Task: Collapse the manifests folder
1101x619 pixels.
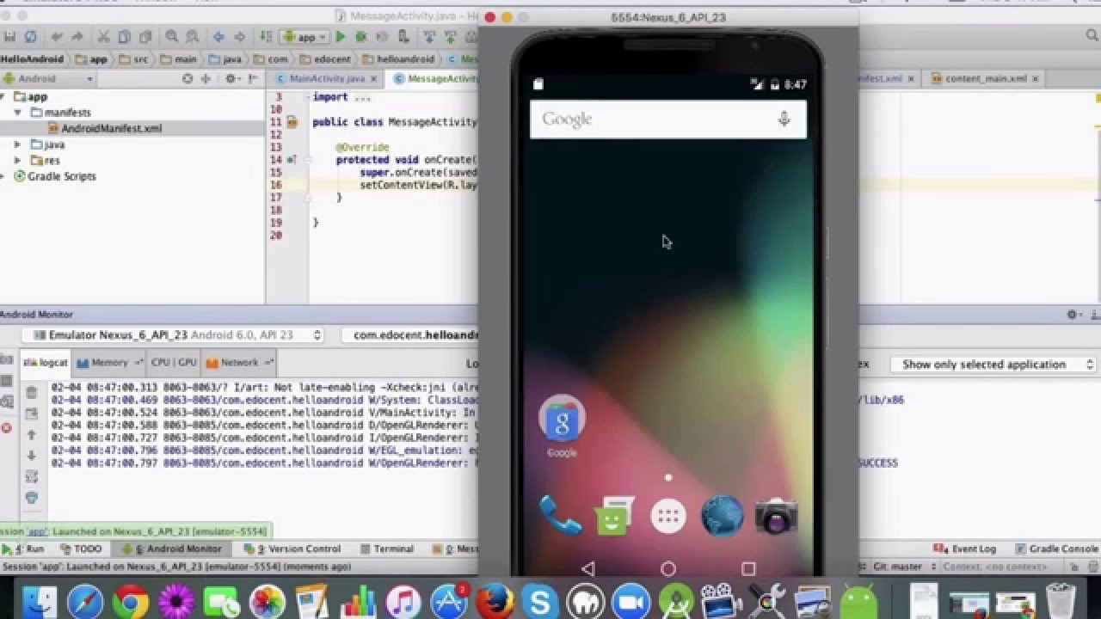Action: coord(17,113)
